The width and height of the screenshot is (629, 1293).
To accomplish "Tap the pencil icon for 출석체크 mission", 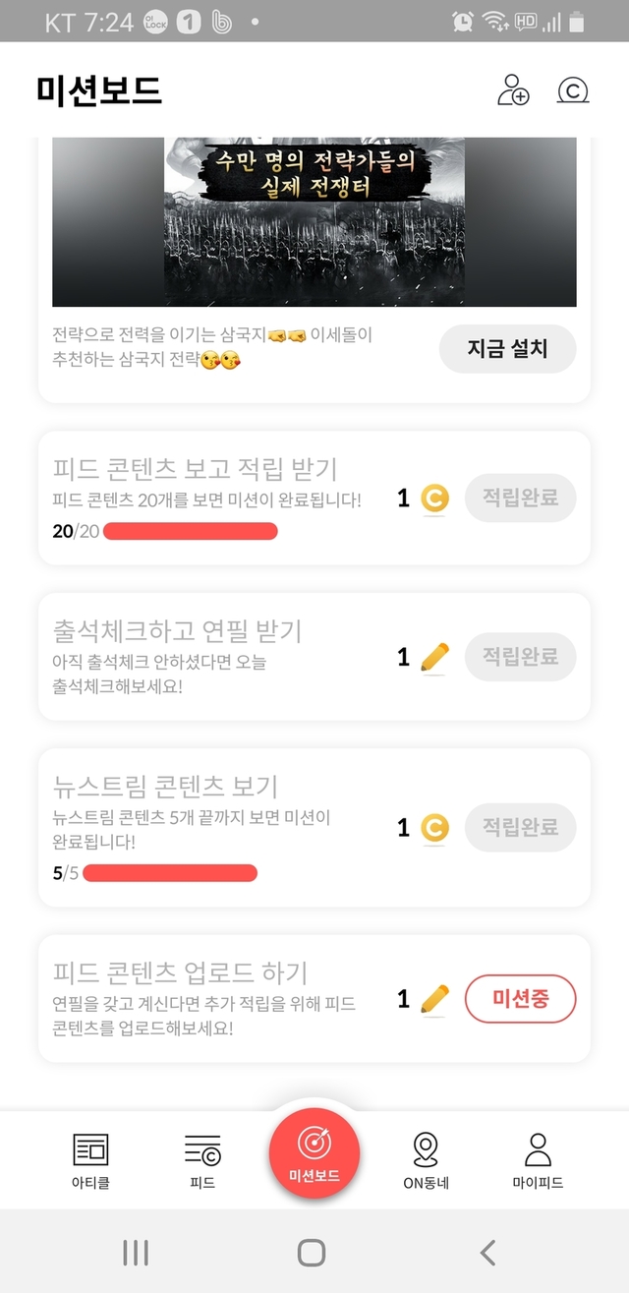I will (434, 657).
